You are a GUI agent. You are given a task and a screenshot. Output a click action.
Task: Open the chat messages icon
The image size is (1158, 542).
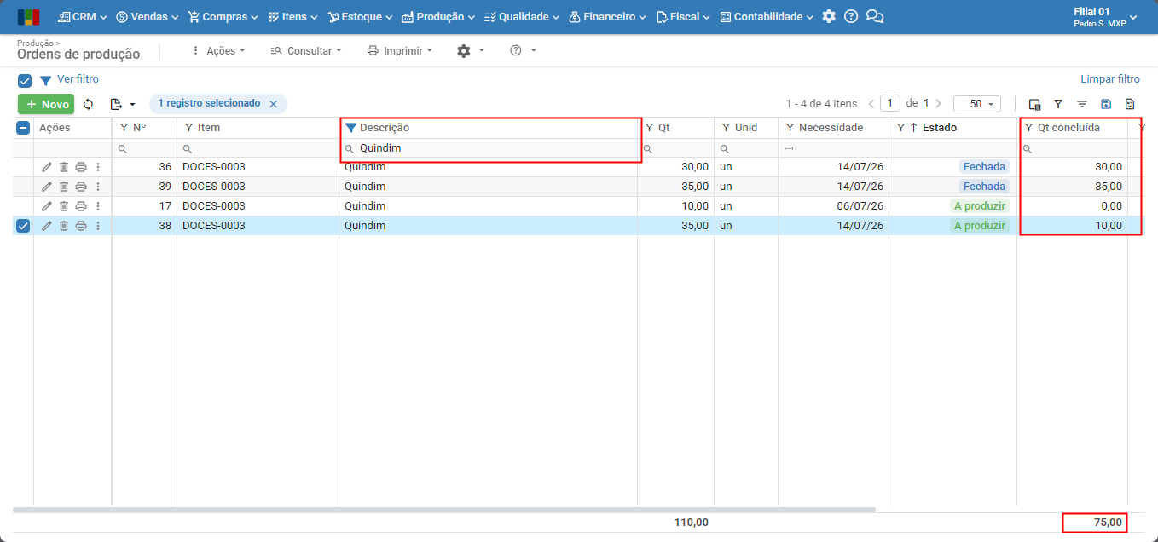(x=875, y=16)
